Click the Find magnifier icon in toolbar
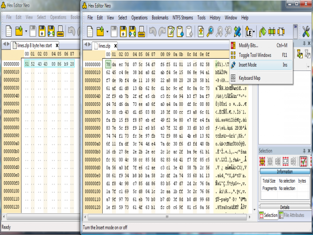The width and height of the screenshot is (313, 235). coord(210,32)
